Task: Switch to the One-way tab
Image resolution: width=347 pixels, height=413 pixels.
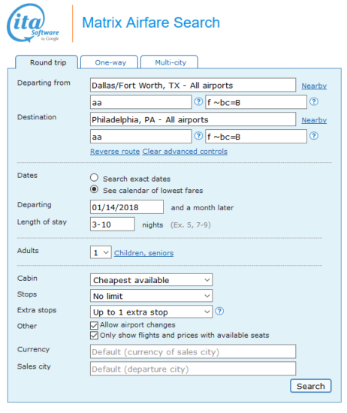Action: click(x=110, y=62)
